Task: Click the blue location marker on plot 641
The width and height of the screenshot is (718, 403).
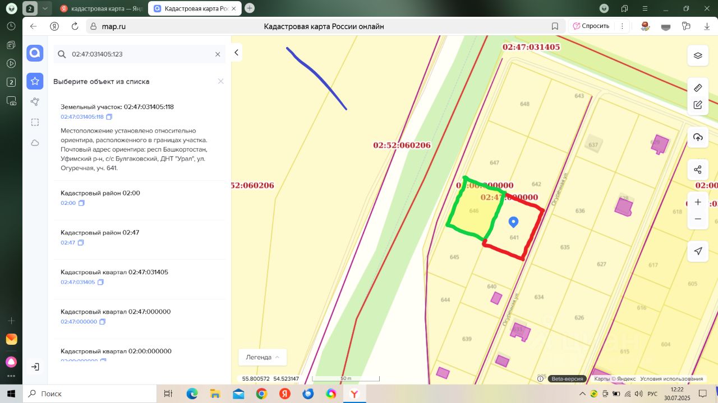Action: (513, 222)
